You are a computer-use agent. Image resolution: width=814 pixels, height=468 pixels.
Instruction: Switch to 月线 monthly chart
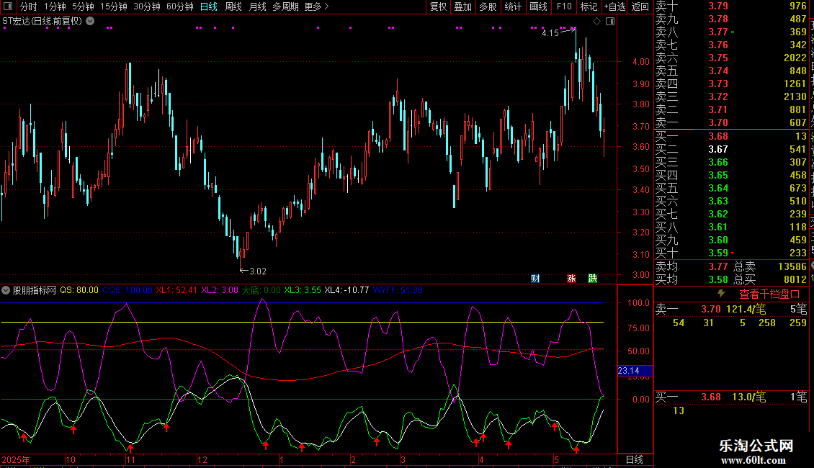[257, 6]
